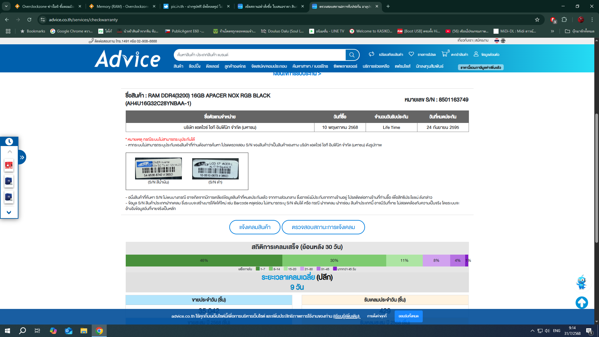Click the wishlist heart icon

pyautogui.click(x=411, y=54)
